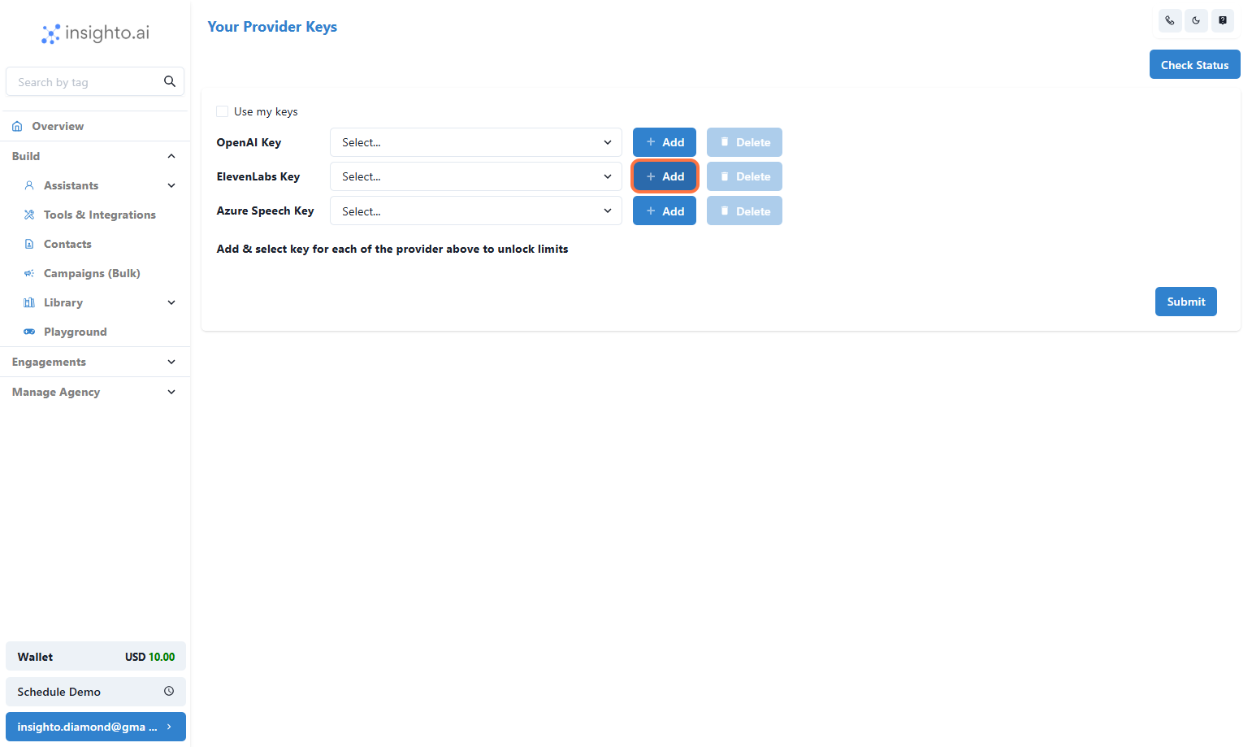Click the Submit button

1185,302
